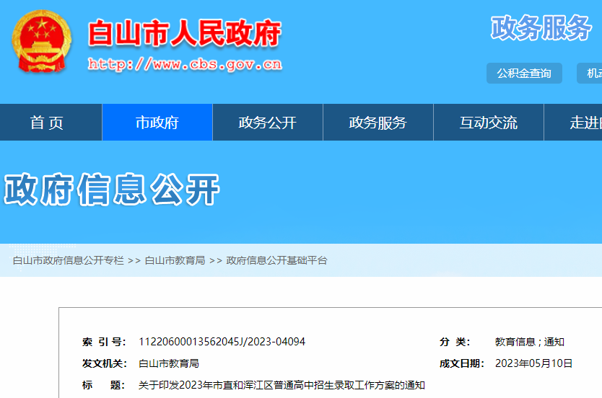The width and height of the screenshot is (602, 398).
Task: Open the 政务服务 header banner link
Action: tap(541, 27)
